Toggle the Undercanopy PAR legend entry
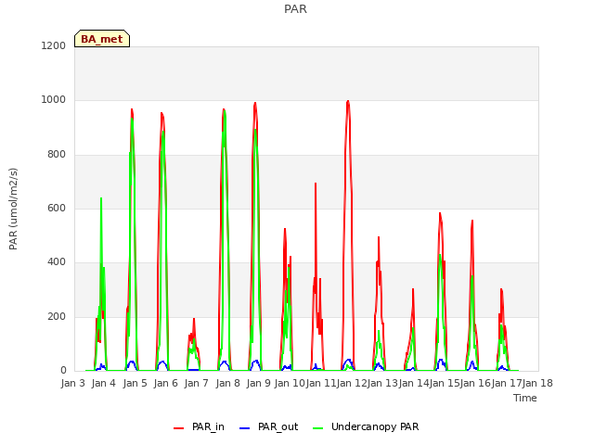This screenshot has height=445, width=594. [366, 426]
